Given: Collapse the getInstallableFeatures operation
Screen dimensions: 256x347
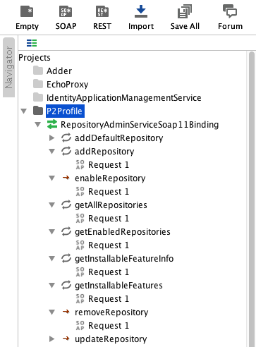Looking at the screenshot, I should [52, 286].
